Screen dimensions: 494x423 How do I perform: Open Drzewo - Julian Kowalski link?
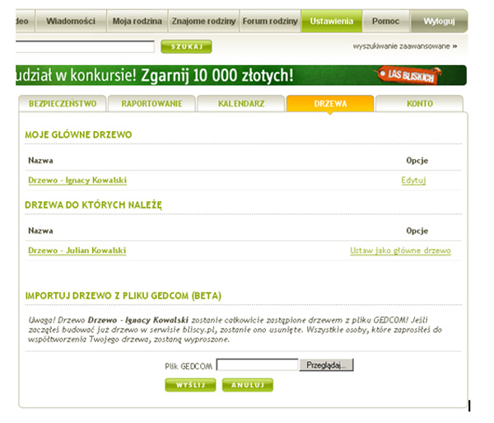[77, 251]
